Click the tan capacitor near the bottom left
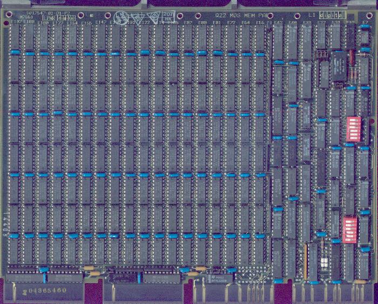This screenshot has height=304, width=378. [x=93, y=274]
